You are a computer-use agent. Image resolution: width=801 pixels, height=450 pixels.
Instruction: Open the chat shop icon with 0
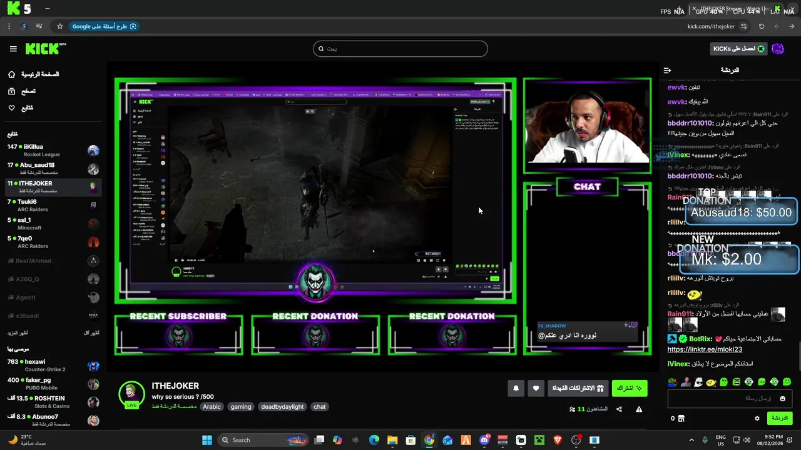(x=678, y=418)
